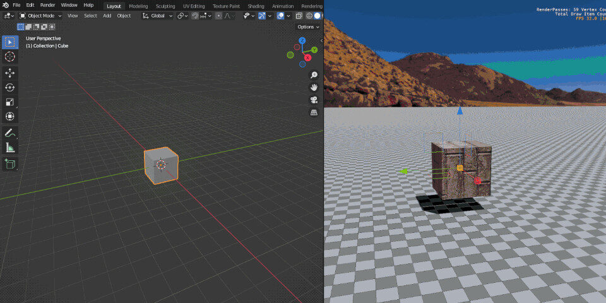
Task: Toggle proportional editing button
Action: [218, 16]
